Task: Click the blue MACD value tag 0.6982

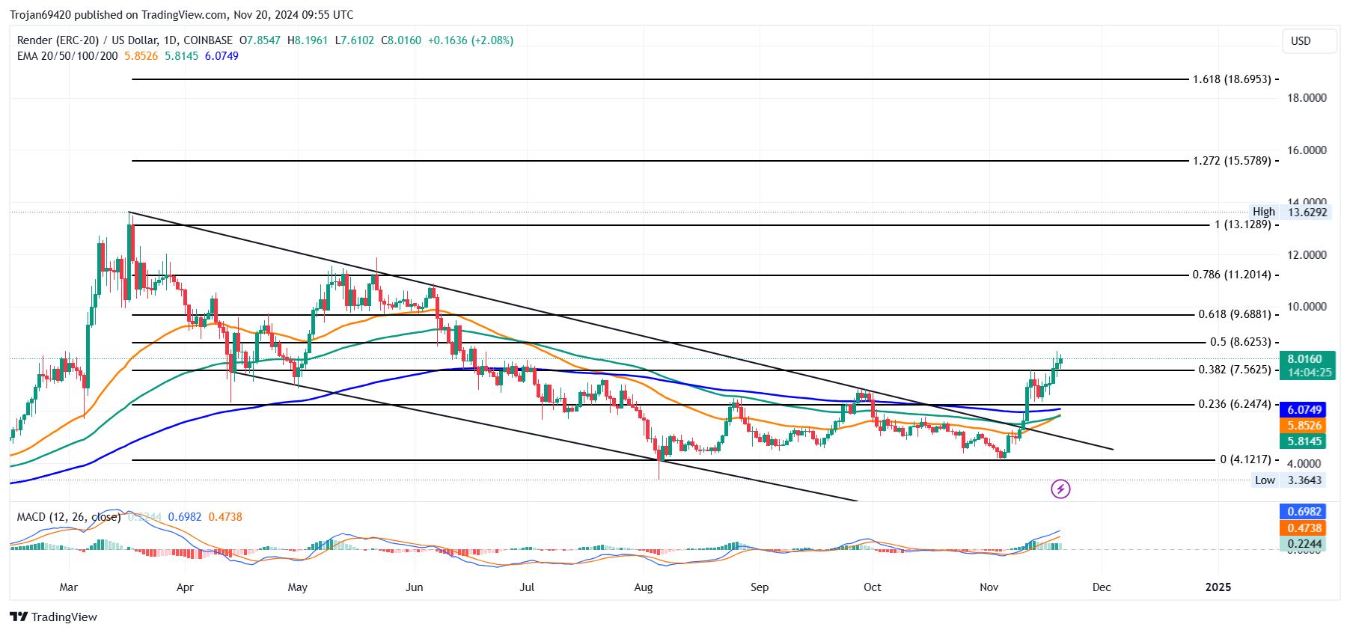Action: (x=1304, y=512)
